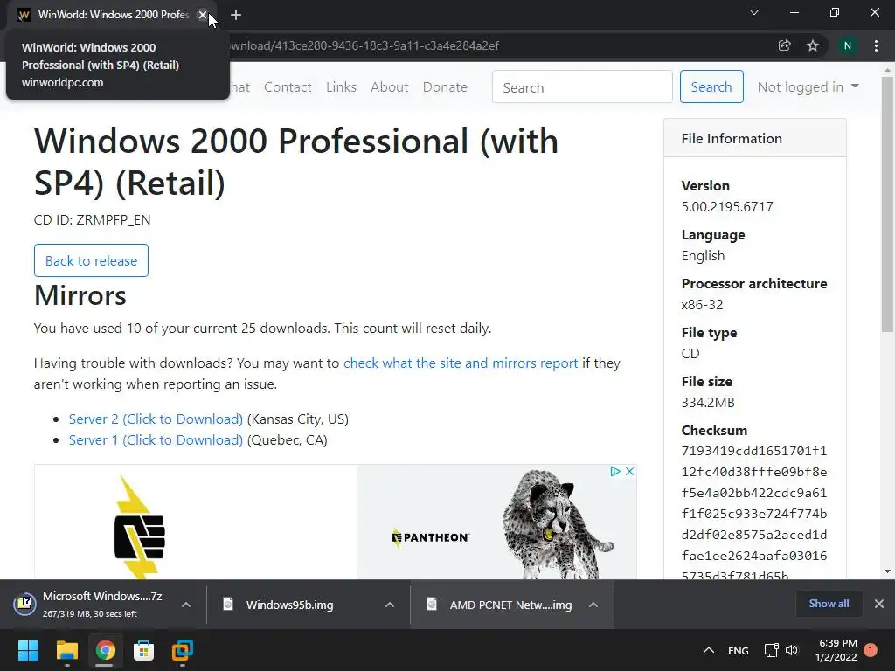Click the checksum text beginning 7193419cdd
The height and width of the screenshot is (671, 895).
pyautogui.click(x=754, y=513)
